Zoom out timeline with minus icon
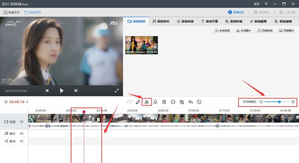This screenshot has height=163, width=299. tap(261, 102)
